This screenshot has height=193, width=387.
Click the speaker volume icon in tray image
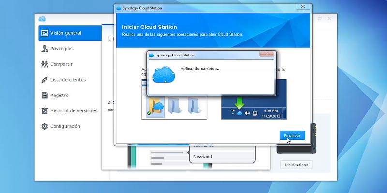[247, 113]
